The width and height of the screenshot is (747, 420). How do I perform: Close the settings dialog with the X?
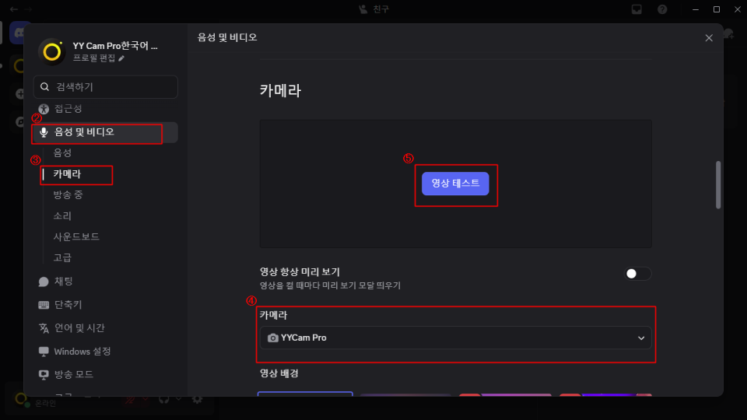pos(708,37)
